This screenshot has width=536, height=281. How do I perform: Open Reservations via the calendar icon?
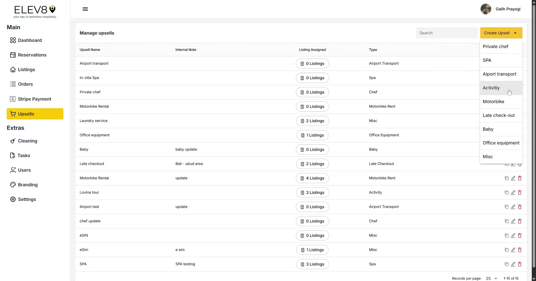(x=13, y=55)
